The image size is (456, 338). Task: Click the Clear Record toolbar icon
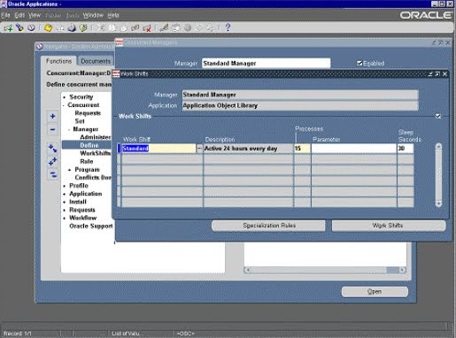click(135, 28)
